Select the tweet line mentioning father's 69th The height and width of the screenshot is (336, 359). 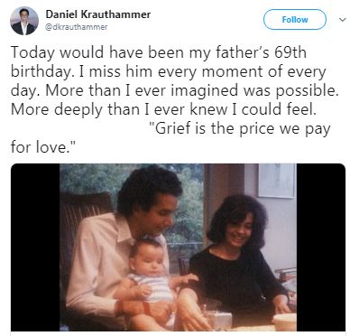pos(159,52)
